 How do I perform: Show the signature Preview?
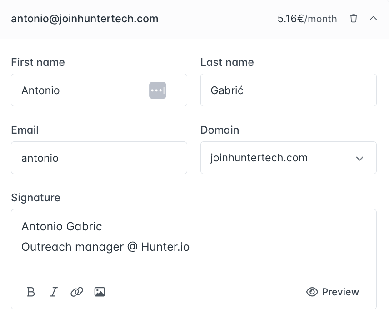333,292
